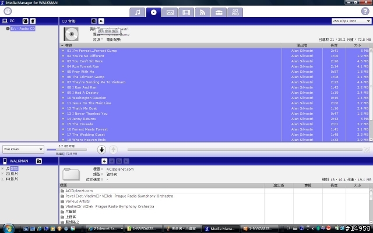Go back using the left arrow button

(x=104, y=161)
